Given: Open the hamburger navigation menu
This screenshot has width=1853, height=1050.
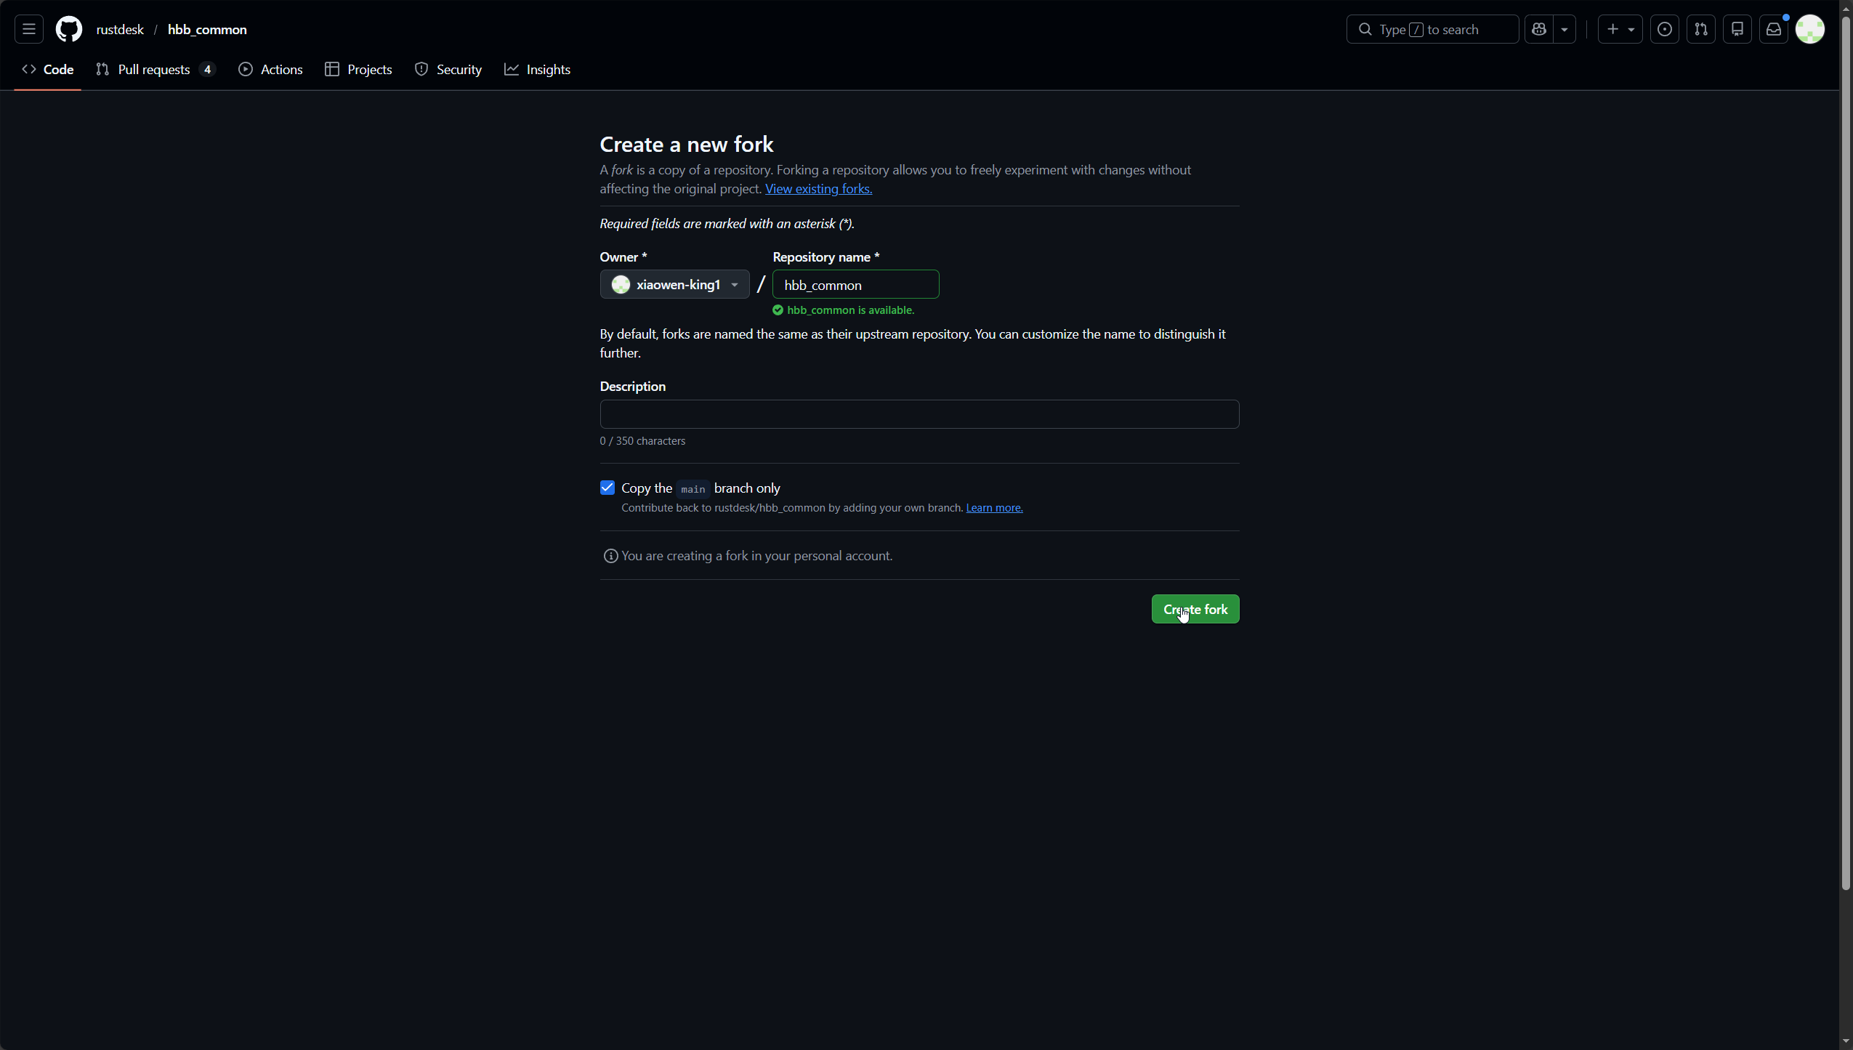Looking at the screenshot, I should point(29,29).
